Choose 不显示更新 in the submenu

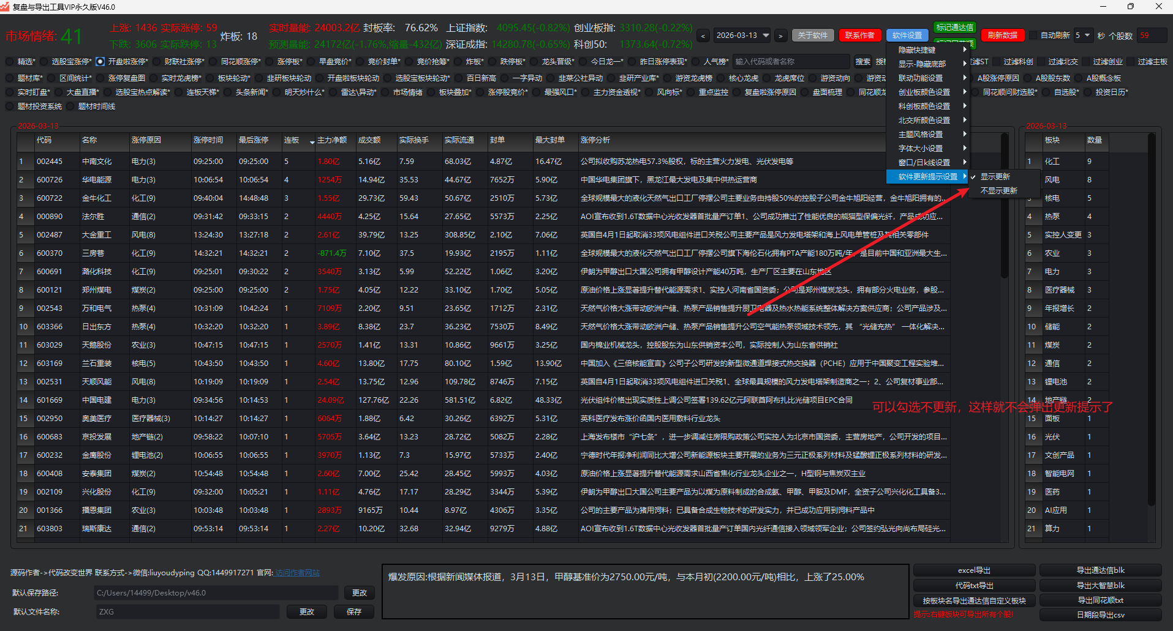(998, 191)
